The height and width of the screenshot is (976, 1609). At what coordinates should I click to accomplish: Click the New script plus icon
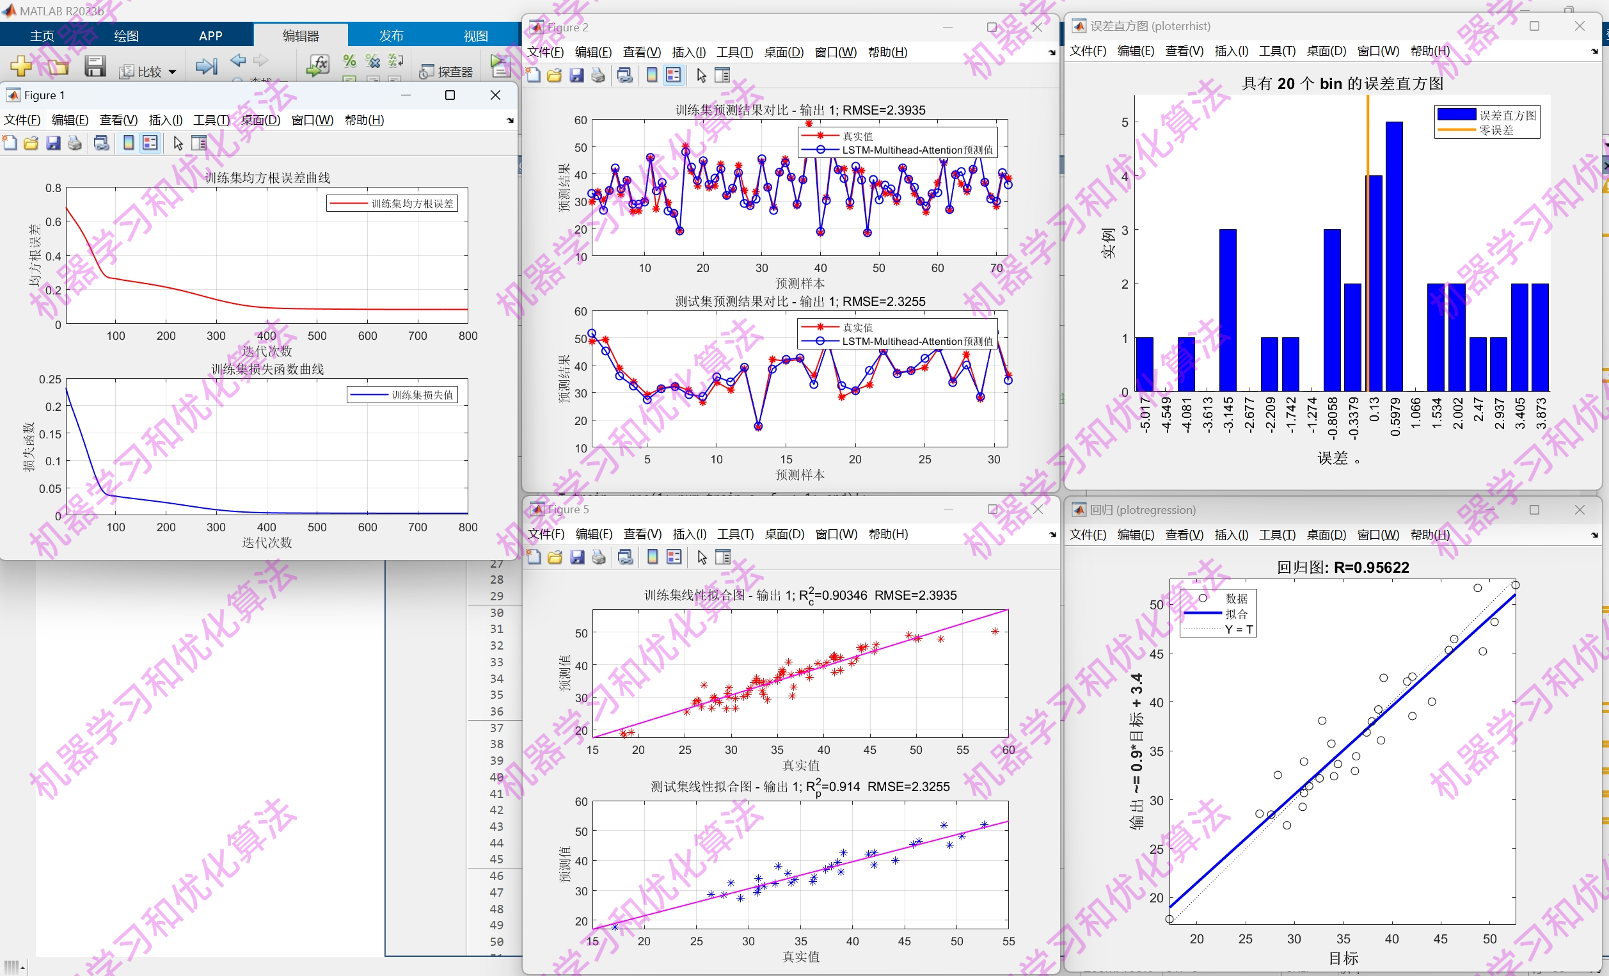20,66
